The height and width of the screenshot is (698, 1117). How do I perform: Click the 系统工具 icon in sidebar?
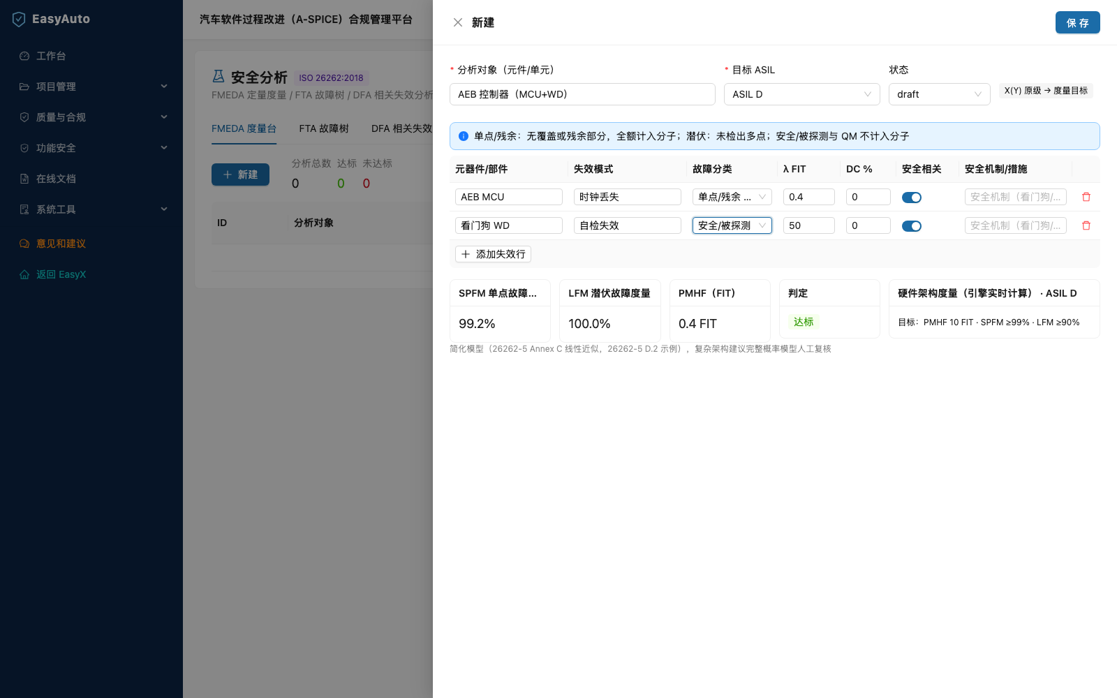click(24, 209)
